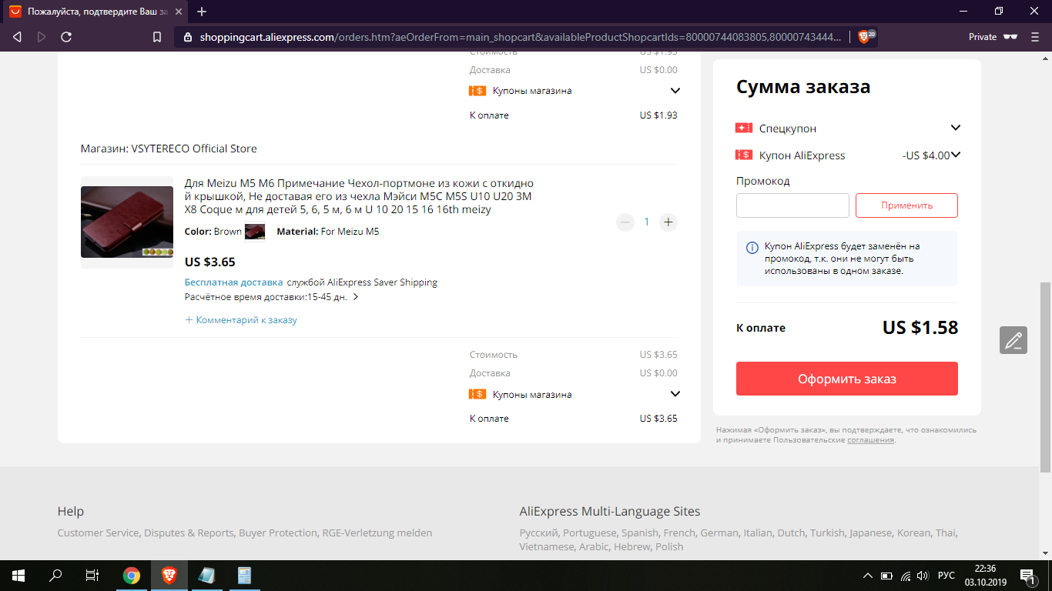Click the Купон AliExpress red coupon icon

744,155
